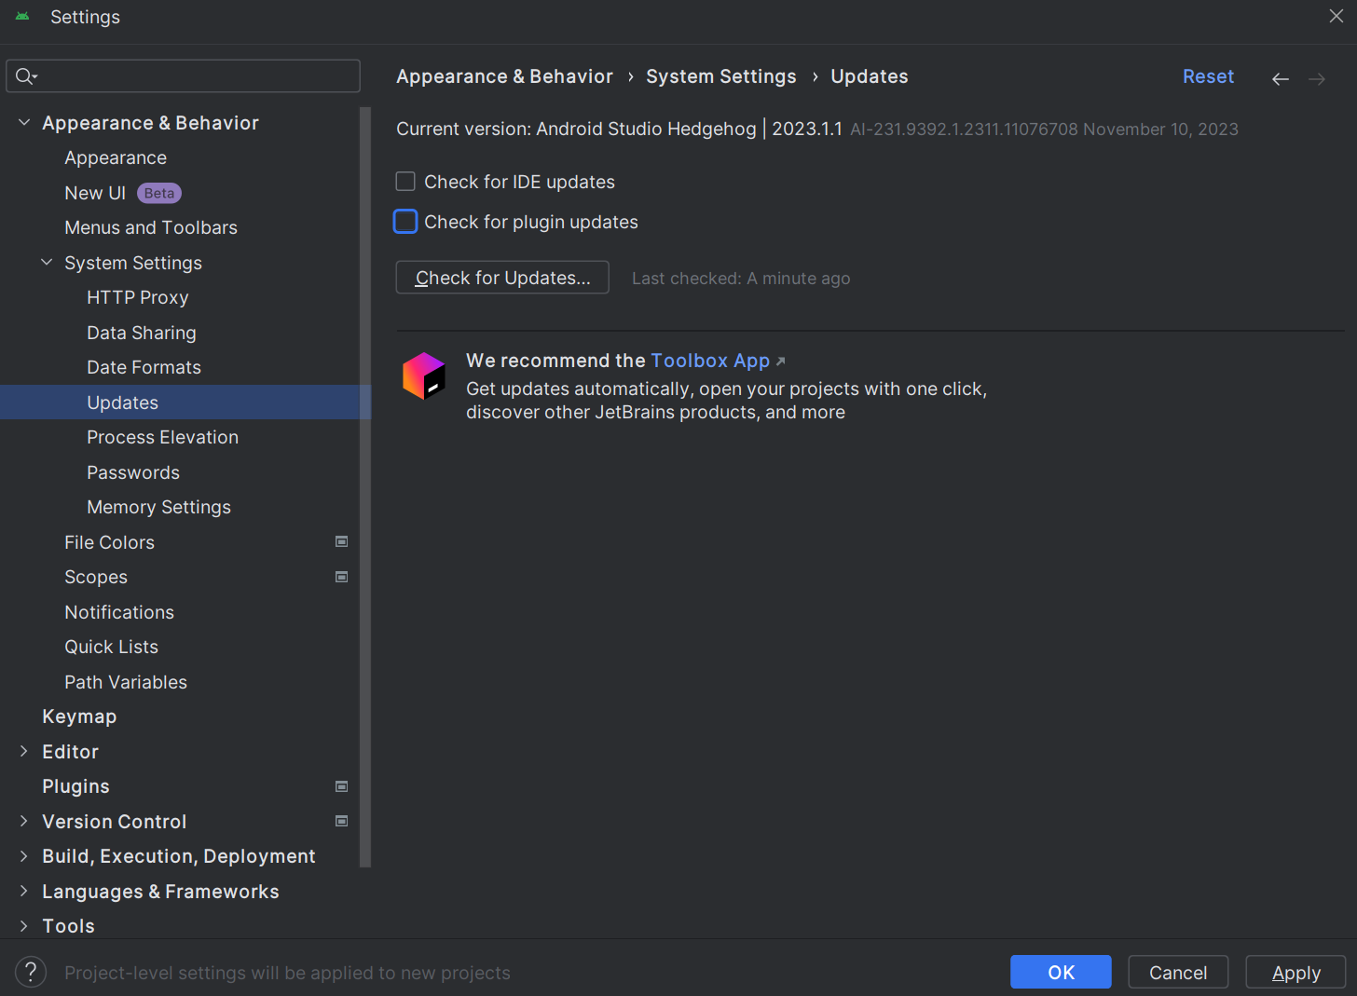Click the Cancel button
The height and width of the screenshot is (996, 1357).
tap(1178, 972)
